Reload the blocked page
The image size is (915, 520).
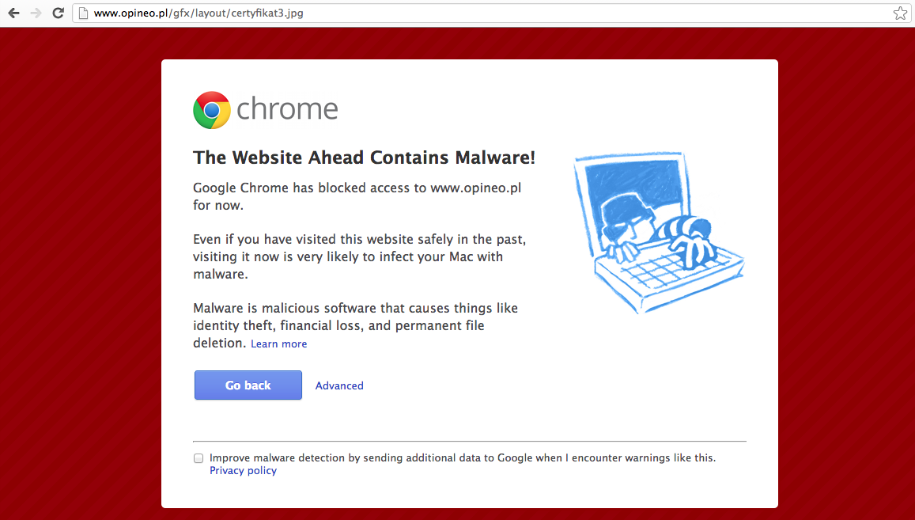click(58, 13)
